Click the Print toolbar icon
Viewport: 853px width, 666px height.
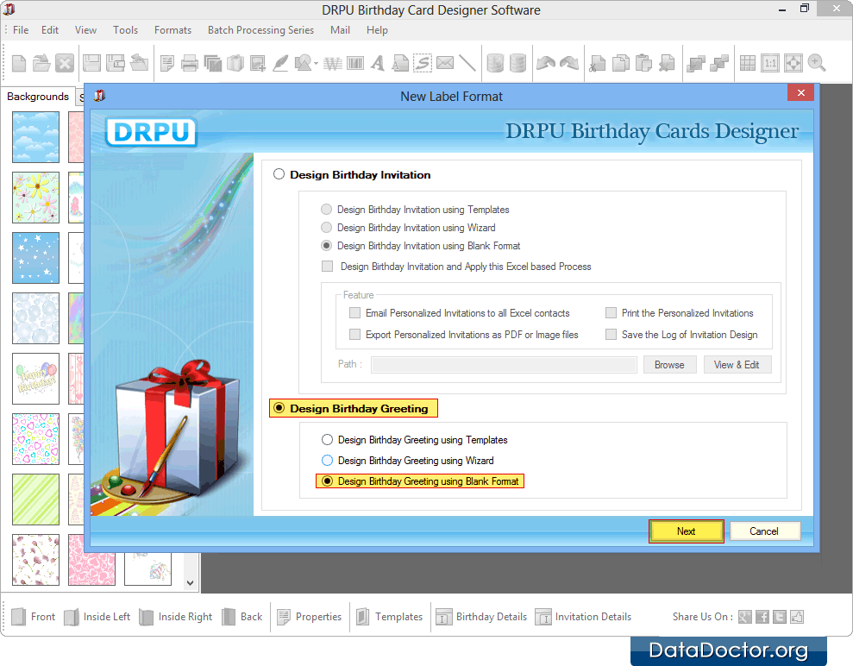(x=189, y=63)
